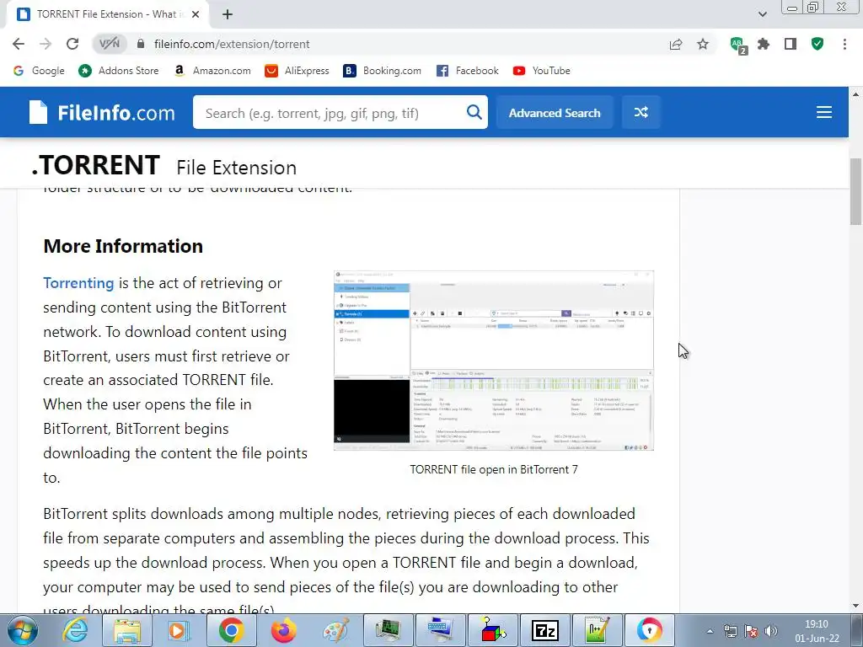
Task: Select the TORRENT File Extension tab
Action: [107, 14]
